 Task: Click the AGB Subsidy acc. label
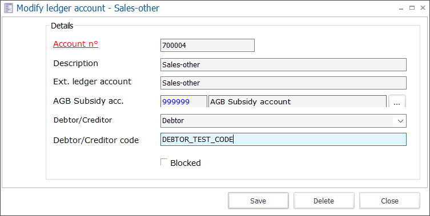89,101
